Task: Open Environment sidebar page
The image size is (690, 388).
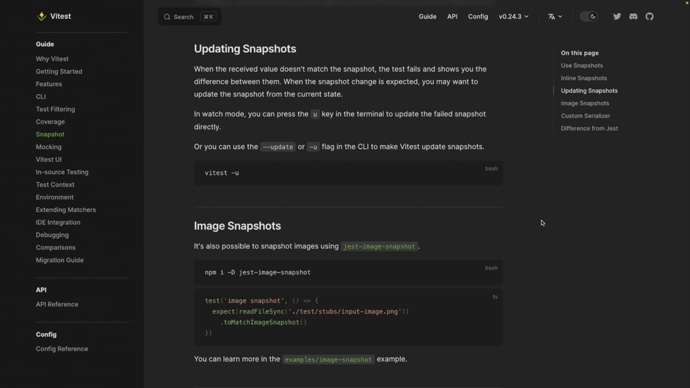Action: click(55, 197)
